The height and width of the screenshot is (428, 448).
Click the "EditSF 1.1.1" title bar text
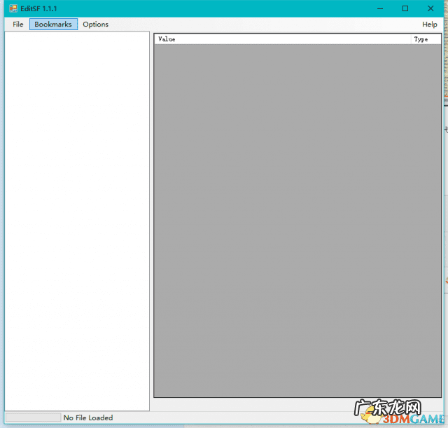(x=39, y=8)
